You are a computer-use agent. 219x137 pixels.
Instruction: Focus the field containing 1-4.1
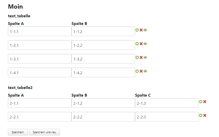coord(40,73)
